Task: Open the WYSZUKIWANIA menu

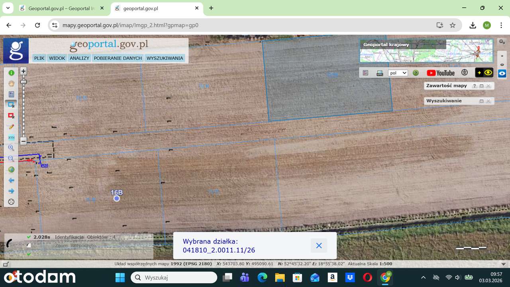Action: click(x=165, y=58)
